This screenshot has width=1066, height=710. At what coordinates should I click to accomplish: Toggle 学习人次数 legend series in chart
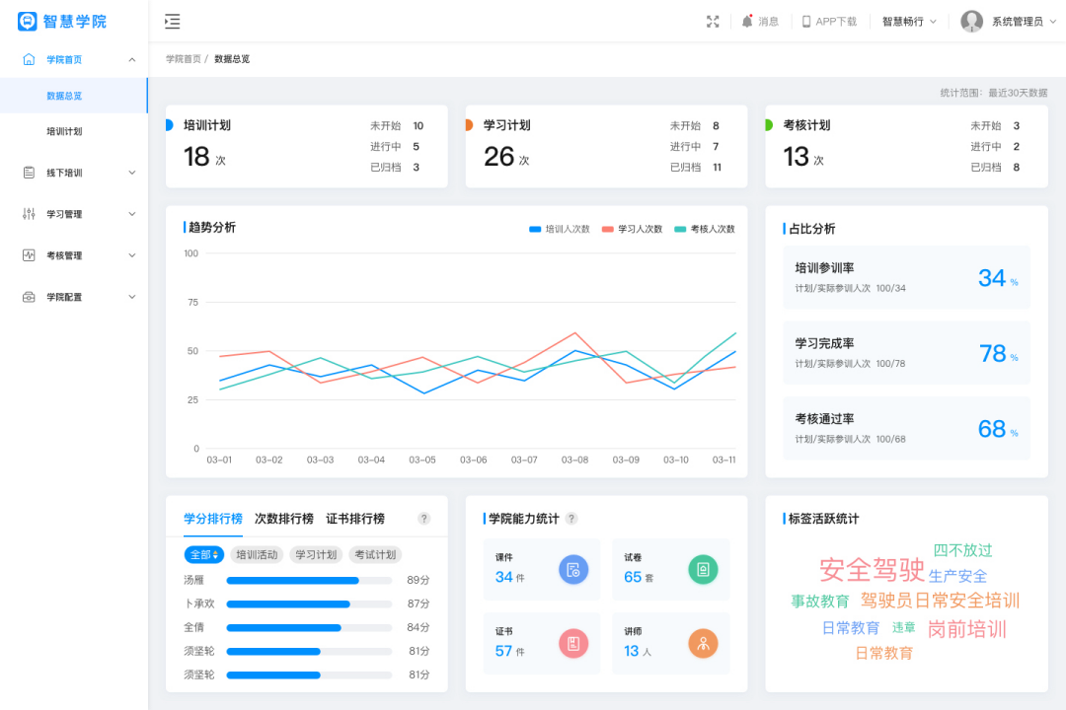633,229
